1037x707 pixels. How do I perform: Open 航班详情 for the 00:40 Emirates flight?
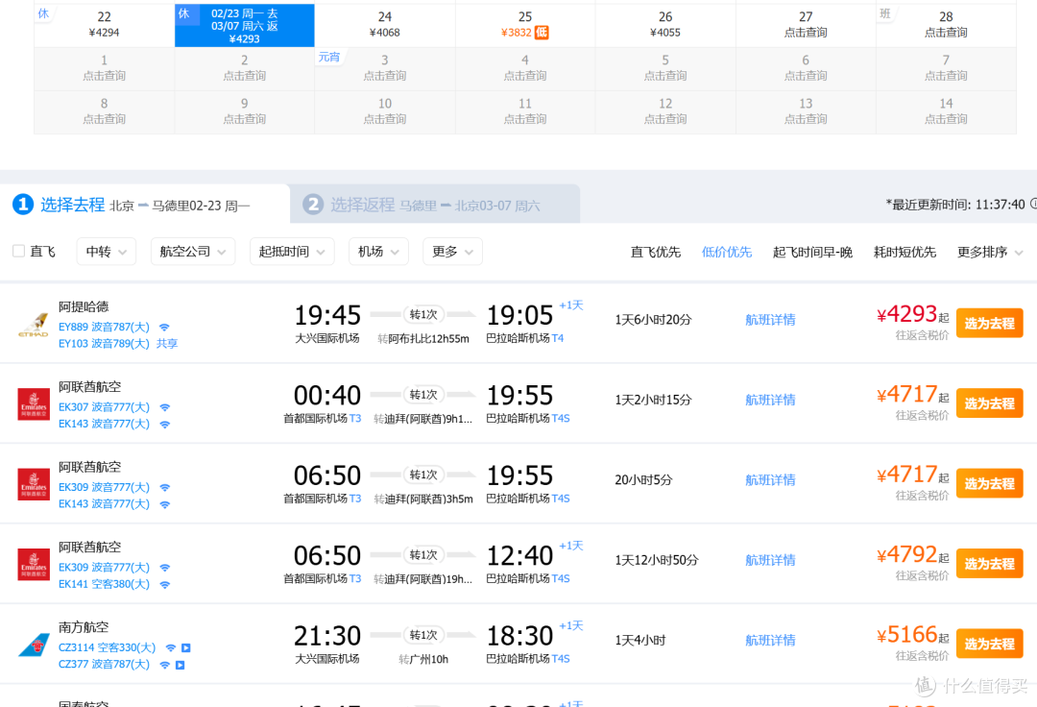(770, 401)
